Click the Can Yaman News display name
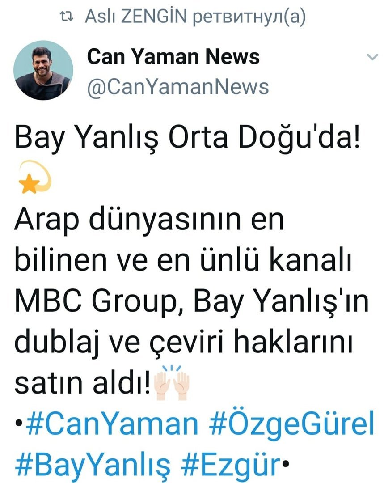Image resolution: width=384 pixels, height=483 pixels. tap(173, 57)
